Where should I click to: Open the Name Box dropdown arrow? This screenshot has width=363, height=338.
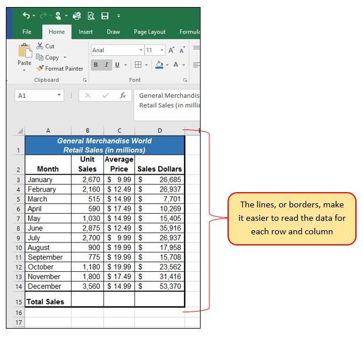(59, 95)
